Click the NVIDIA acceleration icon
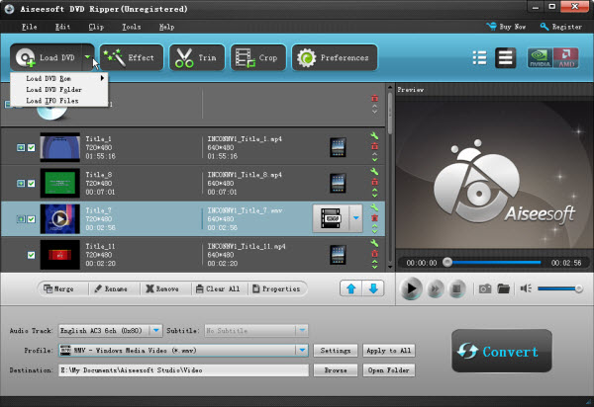This screenshot has width=594, height=407. [x=542, y=58]
